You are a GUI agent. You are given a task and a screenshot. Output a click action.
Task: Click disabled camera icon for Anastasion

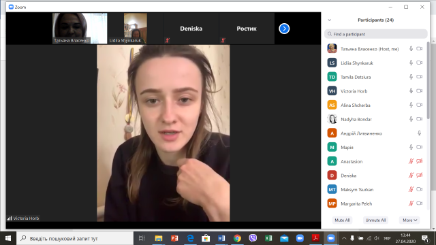pos(420,161)
